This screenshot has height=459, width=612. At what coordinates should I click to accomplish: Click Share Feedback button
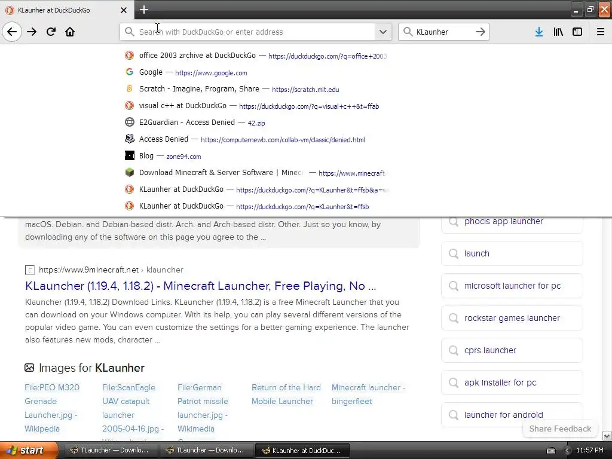click(560, 429)
